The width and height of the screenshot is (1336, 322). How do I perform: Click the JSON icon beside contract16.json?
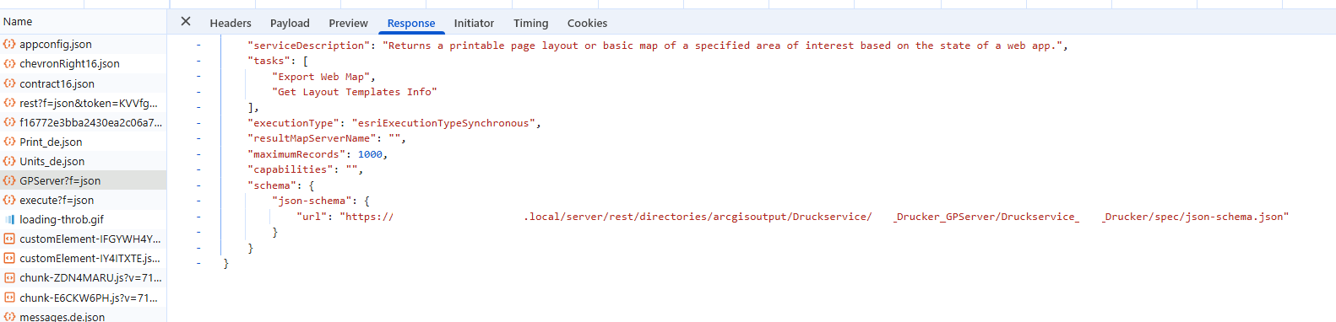point(9,83)
